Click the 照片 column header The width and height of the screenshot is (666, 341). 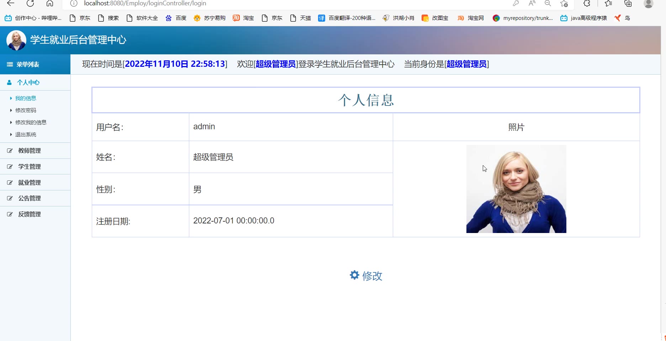[x=516, y=127]
